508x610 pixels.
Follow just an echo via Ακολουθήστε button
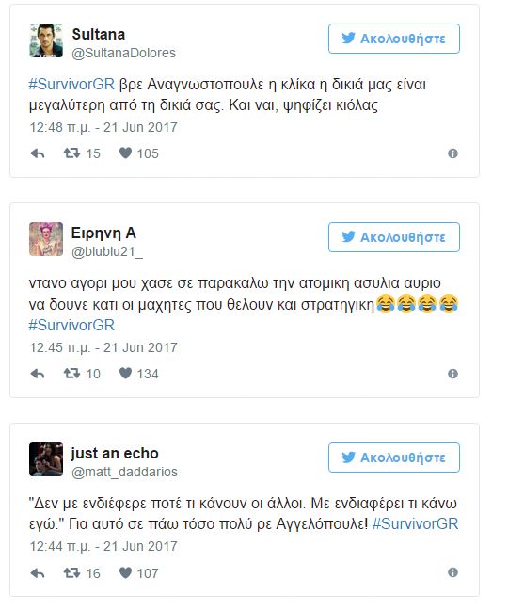394,457
